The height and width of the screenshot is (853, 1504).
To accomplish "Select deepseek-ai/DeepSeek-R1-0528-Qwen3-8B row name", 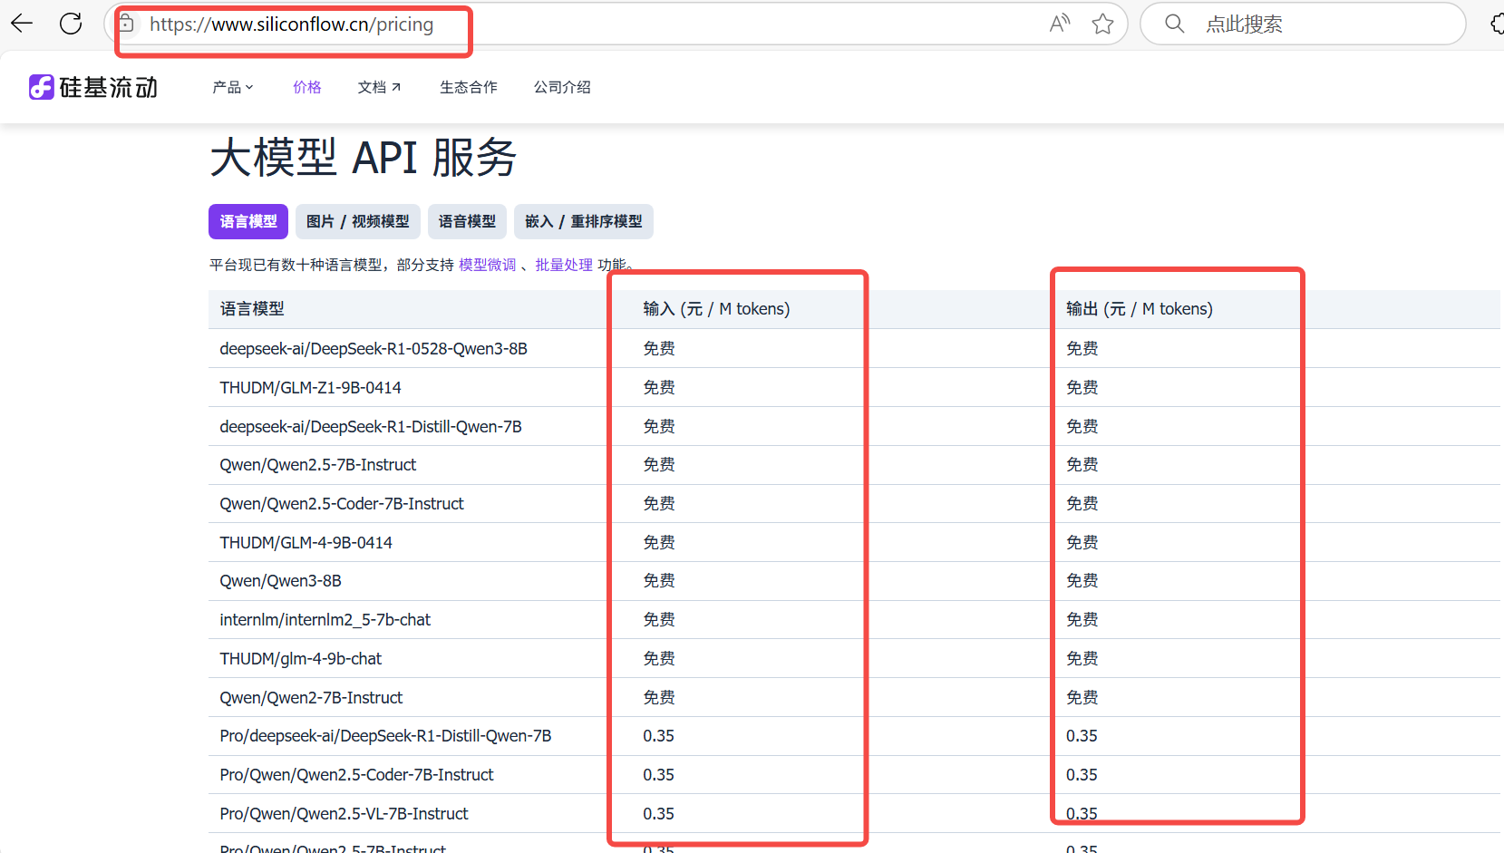I will point(374,349).
